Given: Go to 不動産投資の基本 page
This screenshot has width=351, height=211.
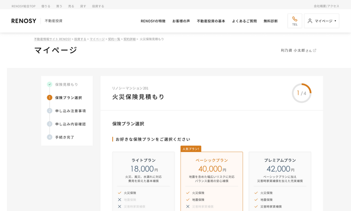Looking at the screenshot, I should point(211,21).
